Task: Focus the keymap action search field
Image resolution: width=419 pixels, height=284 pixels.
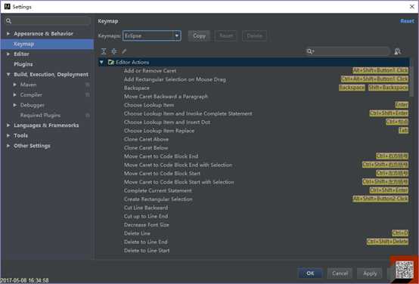Action: pyautogui.click(x=347, y=51)
